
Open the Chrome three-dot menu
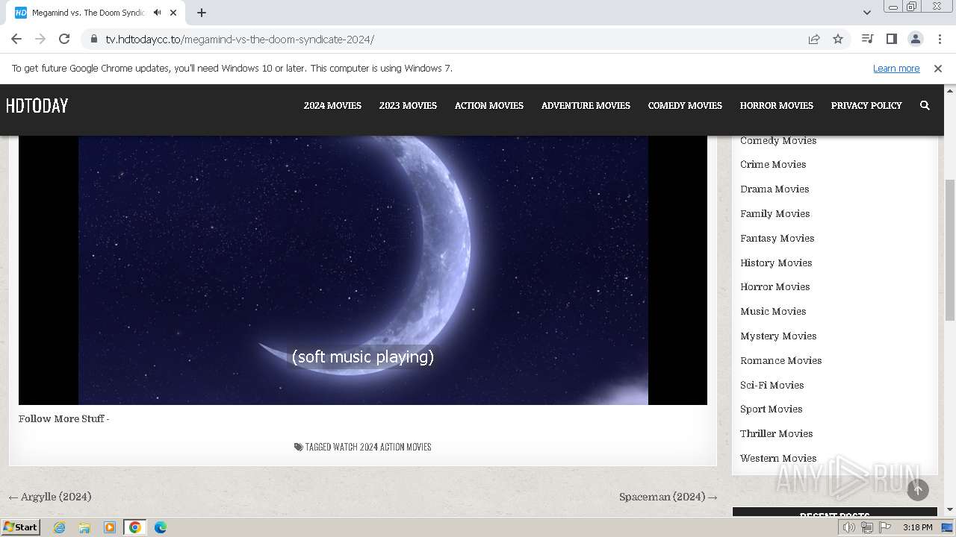pos(940,39)
